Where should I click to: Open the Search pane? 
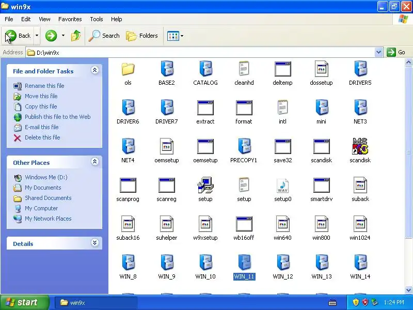click(104, 36)
